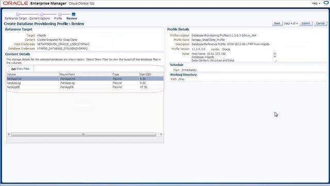This screenshot has width=330, height=186.
Task: Go to the Content Options wizard step
Action: tap(40, 19)
